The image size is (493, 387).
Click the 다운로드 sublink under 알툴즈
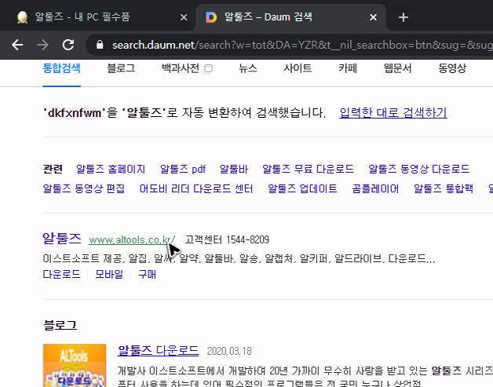[x=61, y=275]
